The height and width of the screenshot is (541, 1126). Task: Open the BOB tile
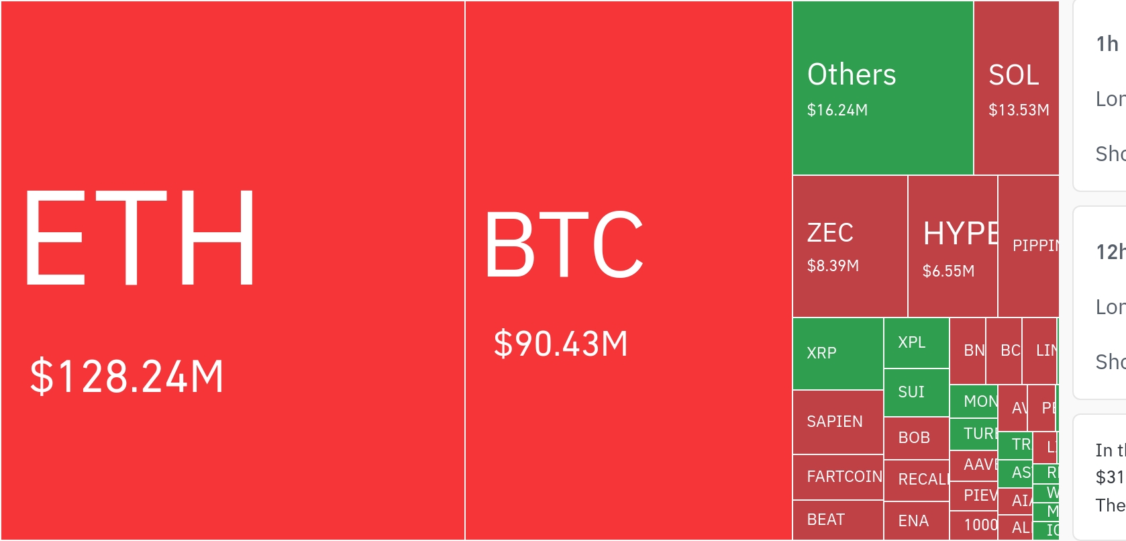[916, 438]
